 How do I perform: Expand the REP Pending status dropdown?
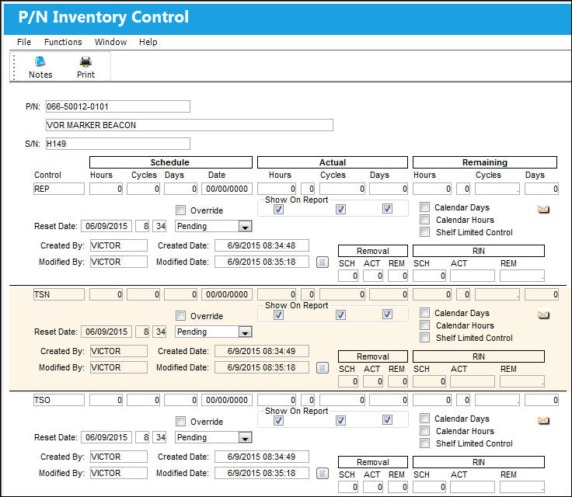245,227
